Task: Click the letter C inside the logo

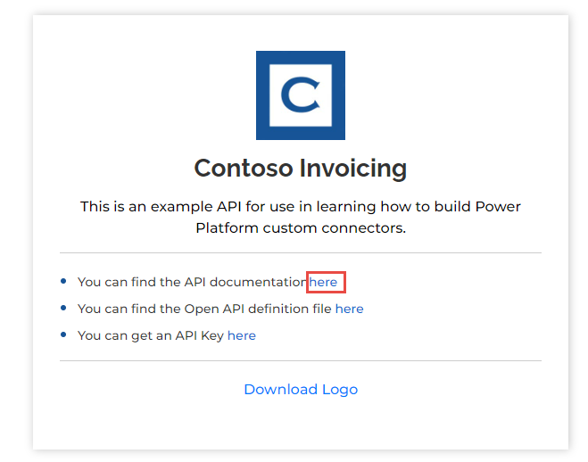Action: pyautogui.click(x=301, y=95)
